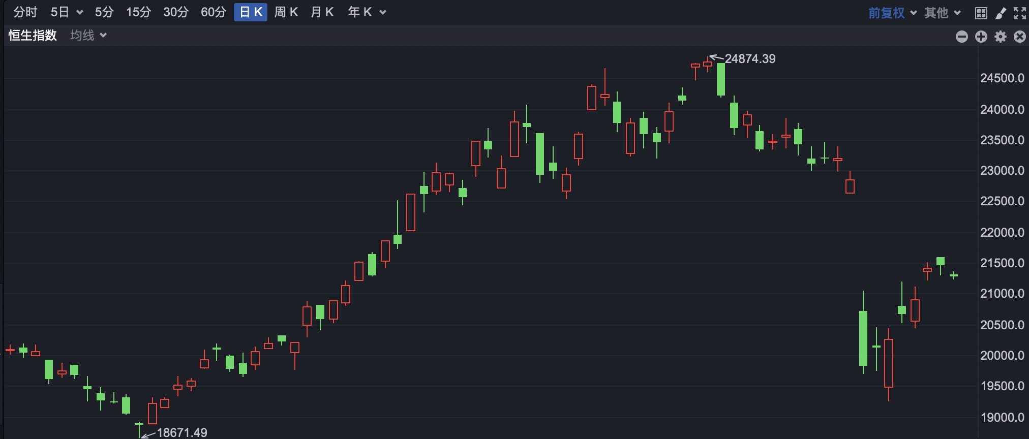Choose the 15分 interval
The height and width of the screenshot is (439, 1029).
pos(139,12)
